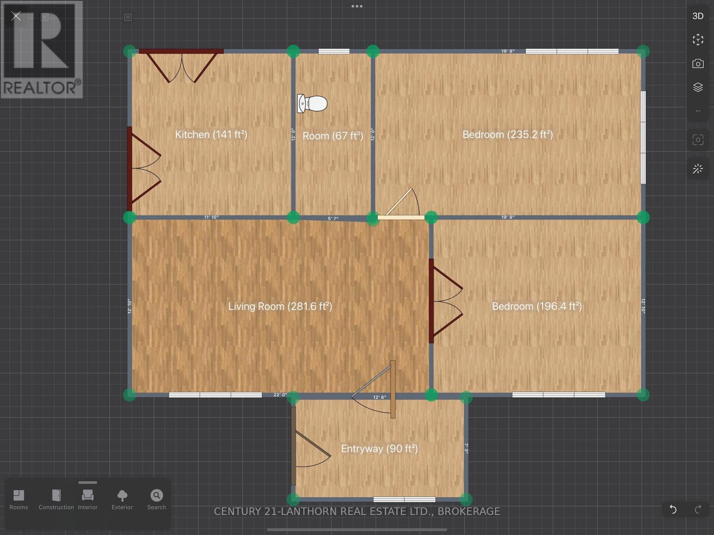714x535 pixels.
Task: Select the door between Living Room and Entryway
Action: pos(374,389)
